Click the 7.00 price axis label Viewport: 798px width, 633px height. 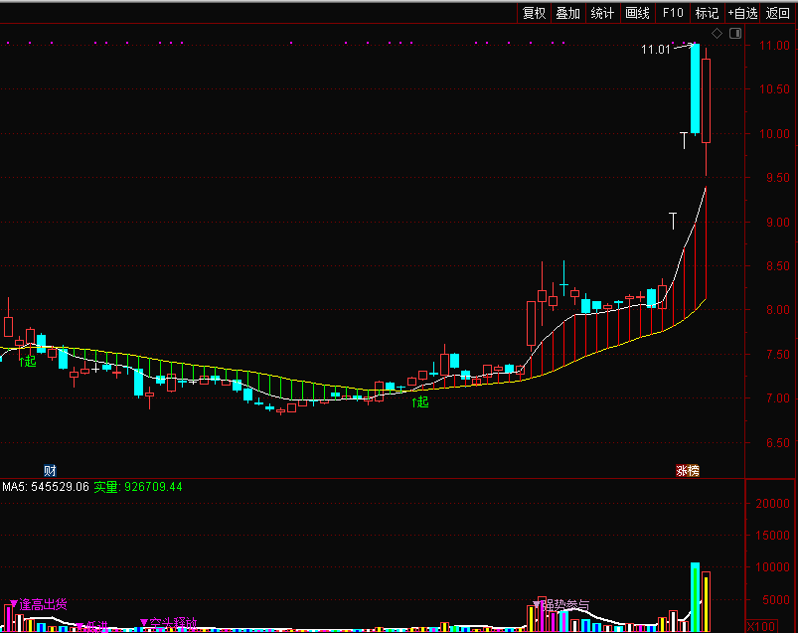click(778, 398)
